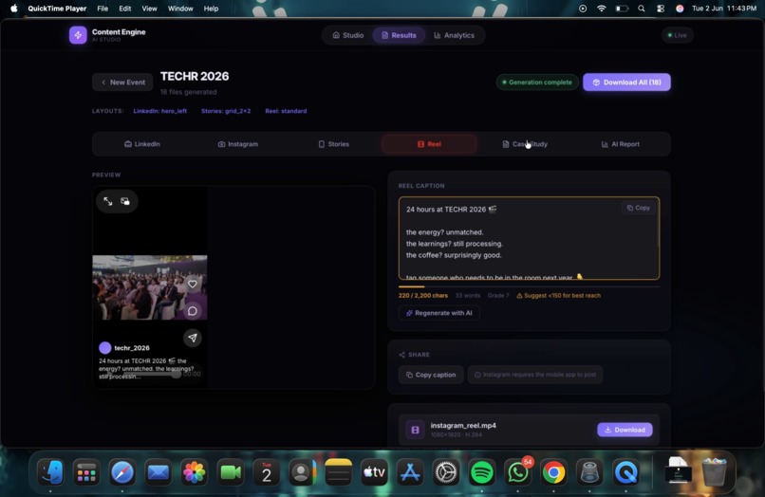Open Calendar from the Dock

point(266,472)
